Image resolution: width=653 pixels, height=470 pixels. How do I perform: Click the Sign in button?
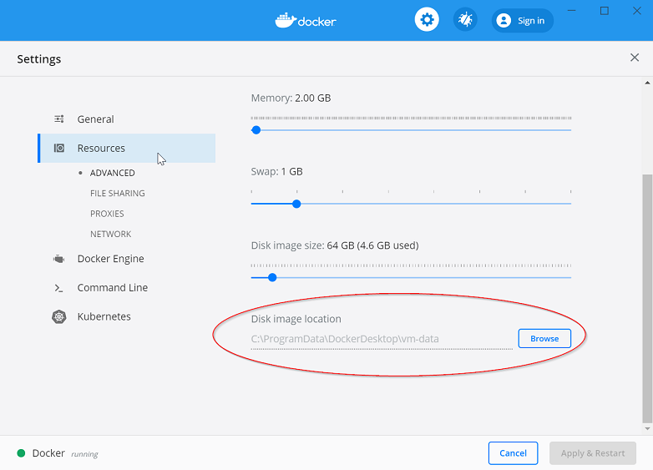(x=522, y=20)
